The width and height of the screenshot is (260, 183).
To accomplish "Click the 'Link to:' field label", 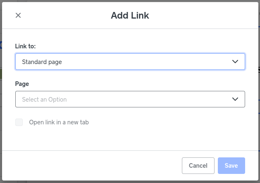I will (x=25, y=46).
